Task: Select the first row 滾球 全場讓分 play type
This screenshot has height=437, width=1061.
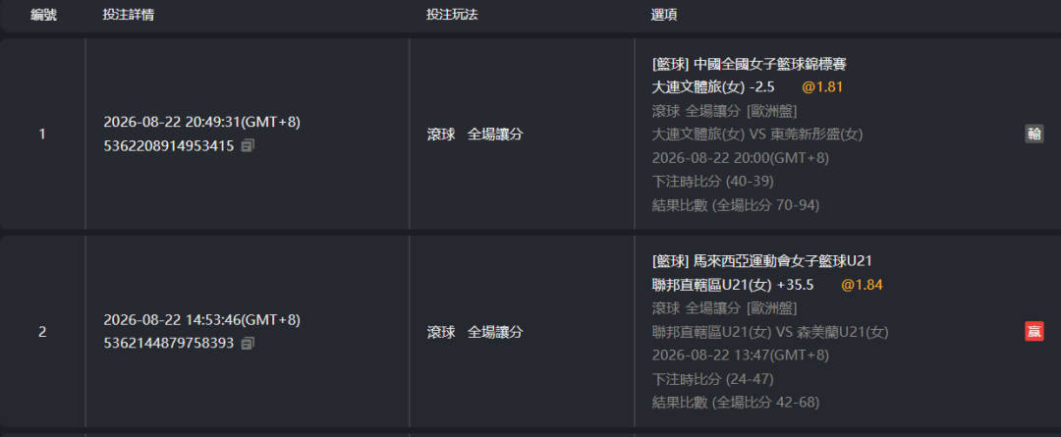Action: [x=475, y=135]
